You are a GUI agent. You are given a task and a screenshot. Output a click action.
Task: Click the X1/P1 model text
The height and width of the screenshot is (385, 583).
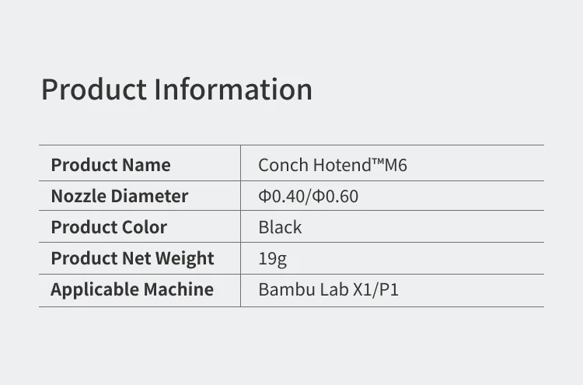coord(375,289)
